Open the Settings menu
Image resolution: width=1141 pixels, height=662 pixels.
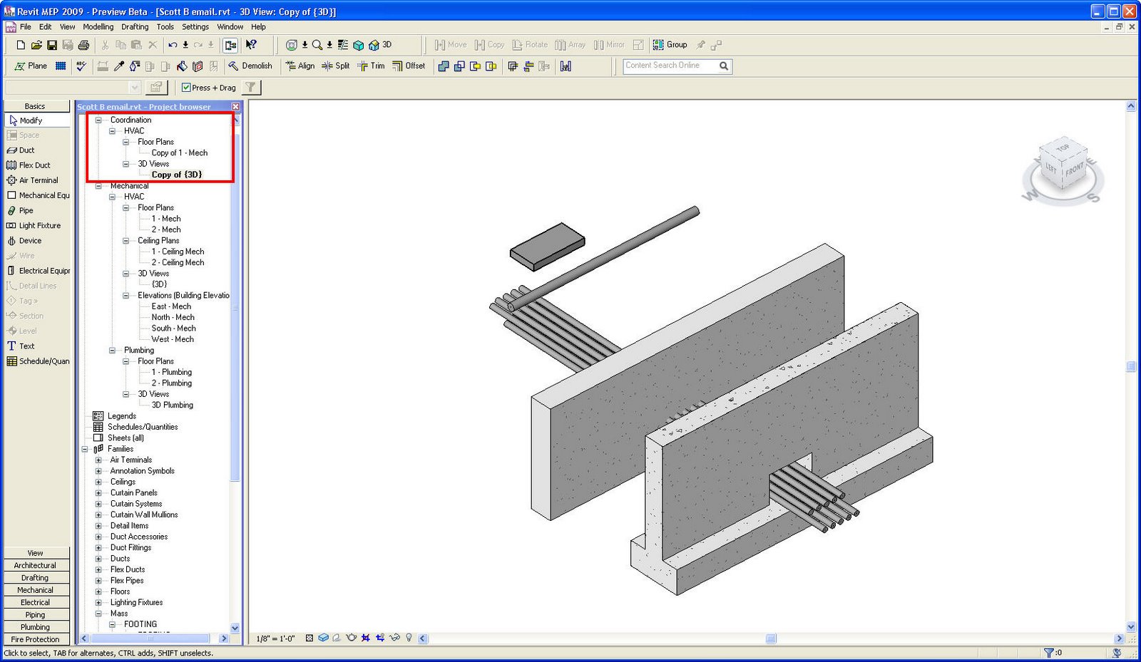(x=195, y=27)
